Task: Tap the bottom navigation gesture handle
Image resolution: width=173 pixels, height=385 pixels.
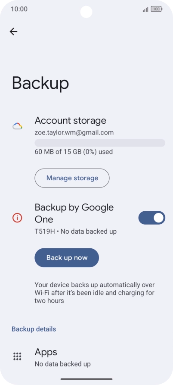Action: 86,379
